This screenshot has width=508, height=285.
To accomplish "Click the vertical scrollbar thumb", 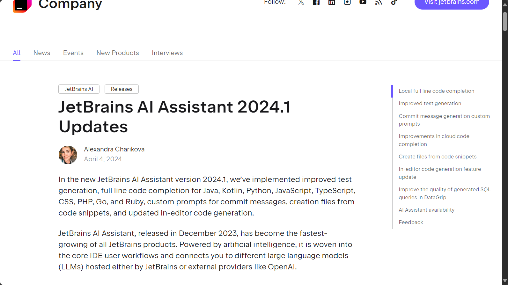I will tap(505, 21).
